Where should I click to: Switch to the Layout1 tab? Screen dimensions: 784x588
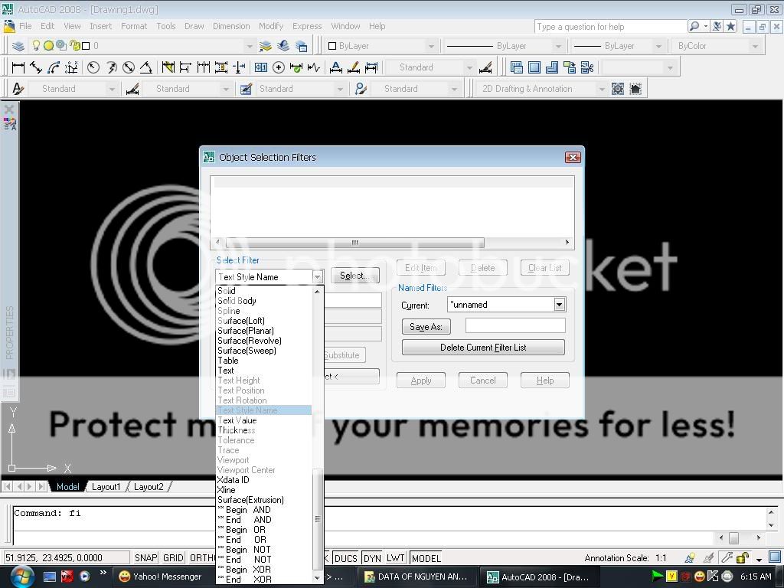(106, 487)
